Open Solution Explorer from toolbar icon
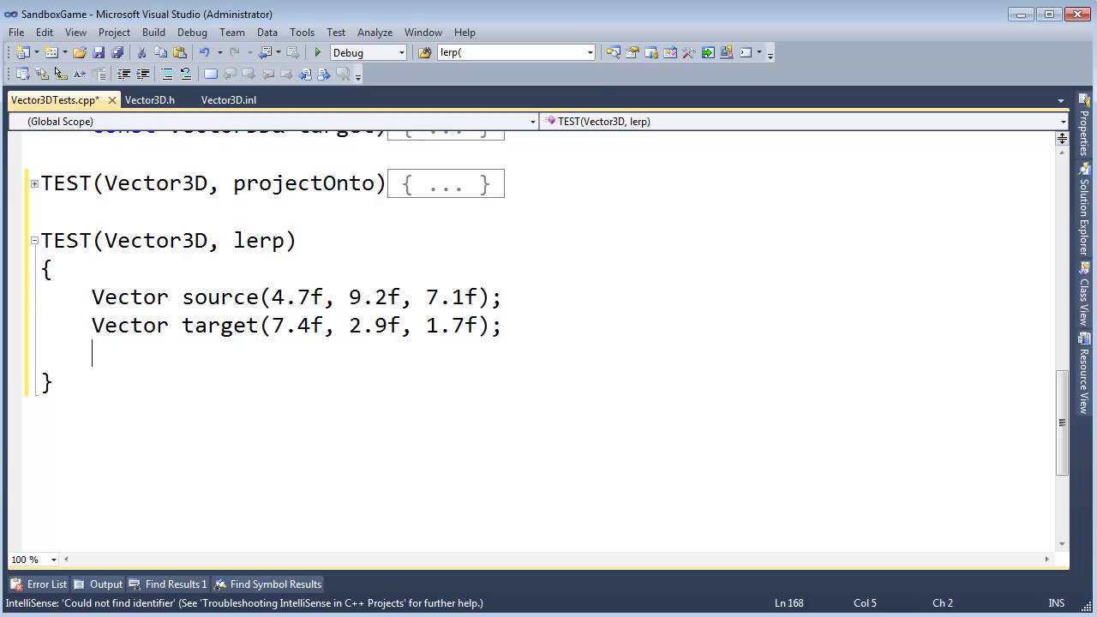1097x617 pixels. point(614,52)
